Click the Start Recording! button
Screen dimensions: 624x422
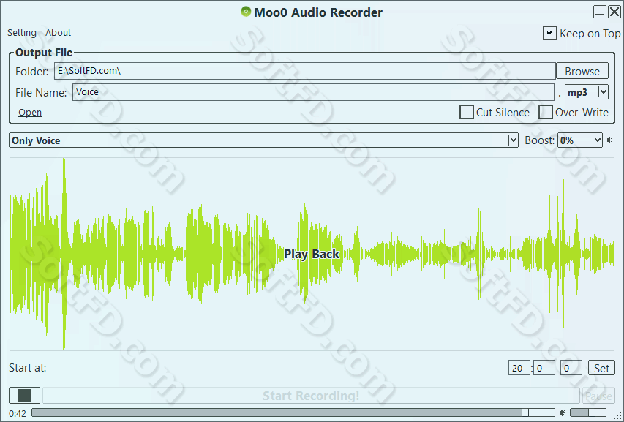point(311,396)
